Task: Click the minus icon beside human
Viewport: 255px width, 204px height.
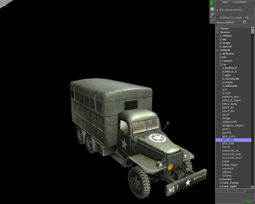Action: [217, 32]
